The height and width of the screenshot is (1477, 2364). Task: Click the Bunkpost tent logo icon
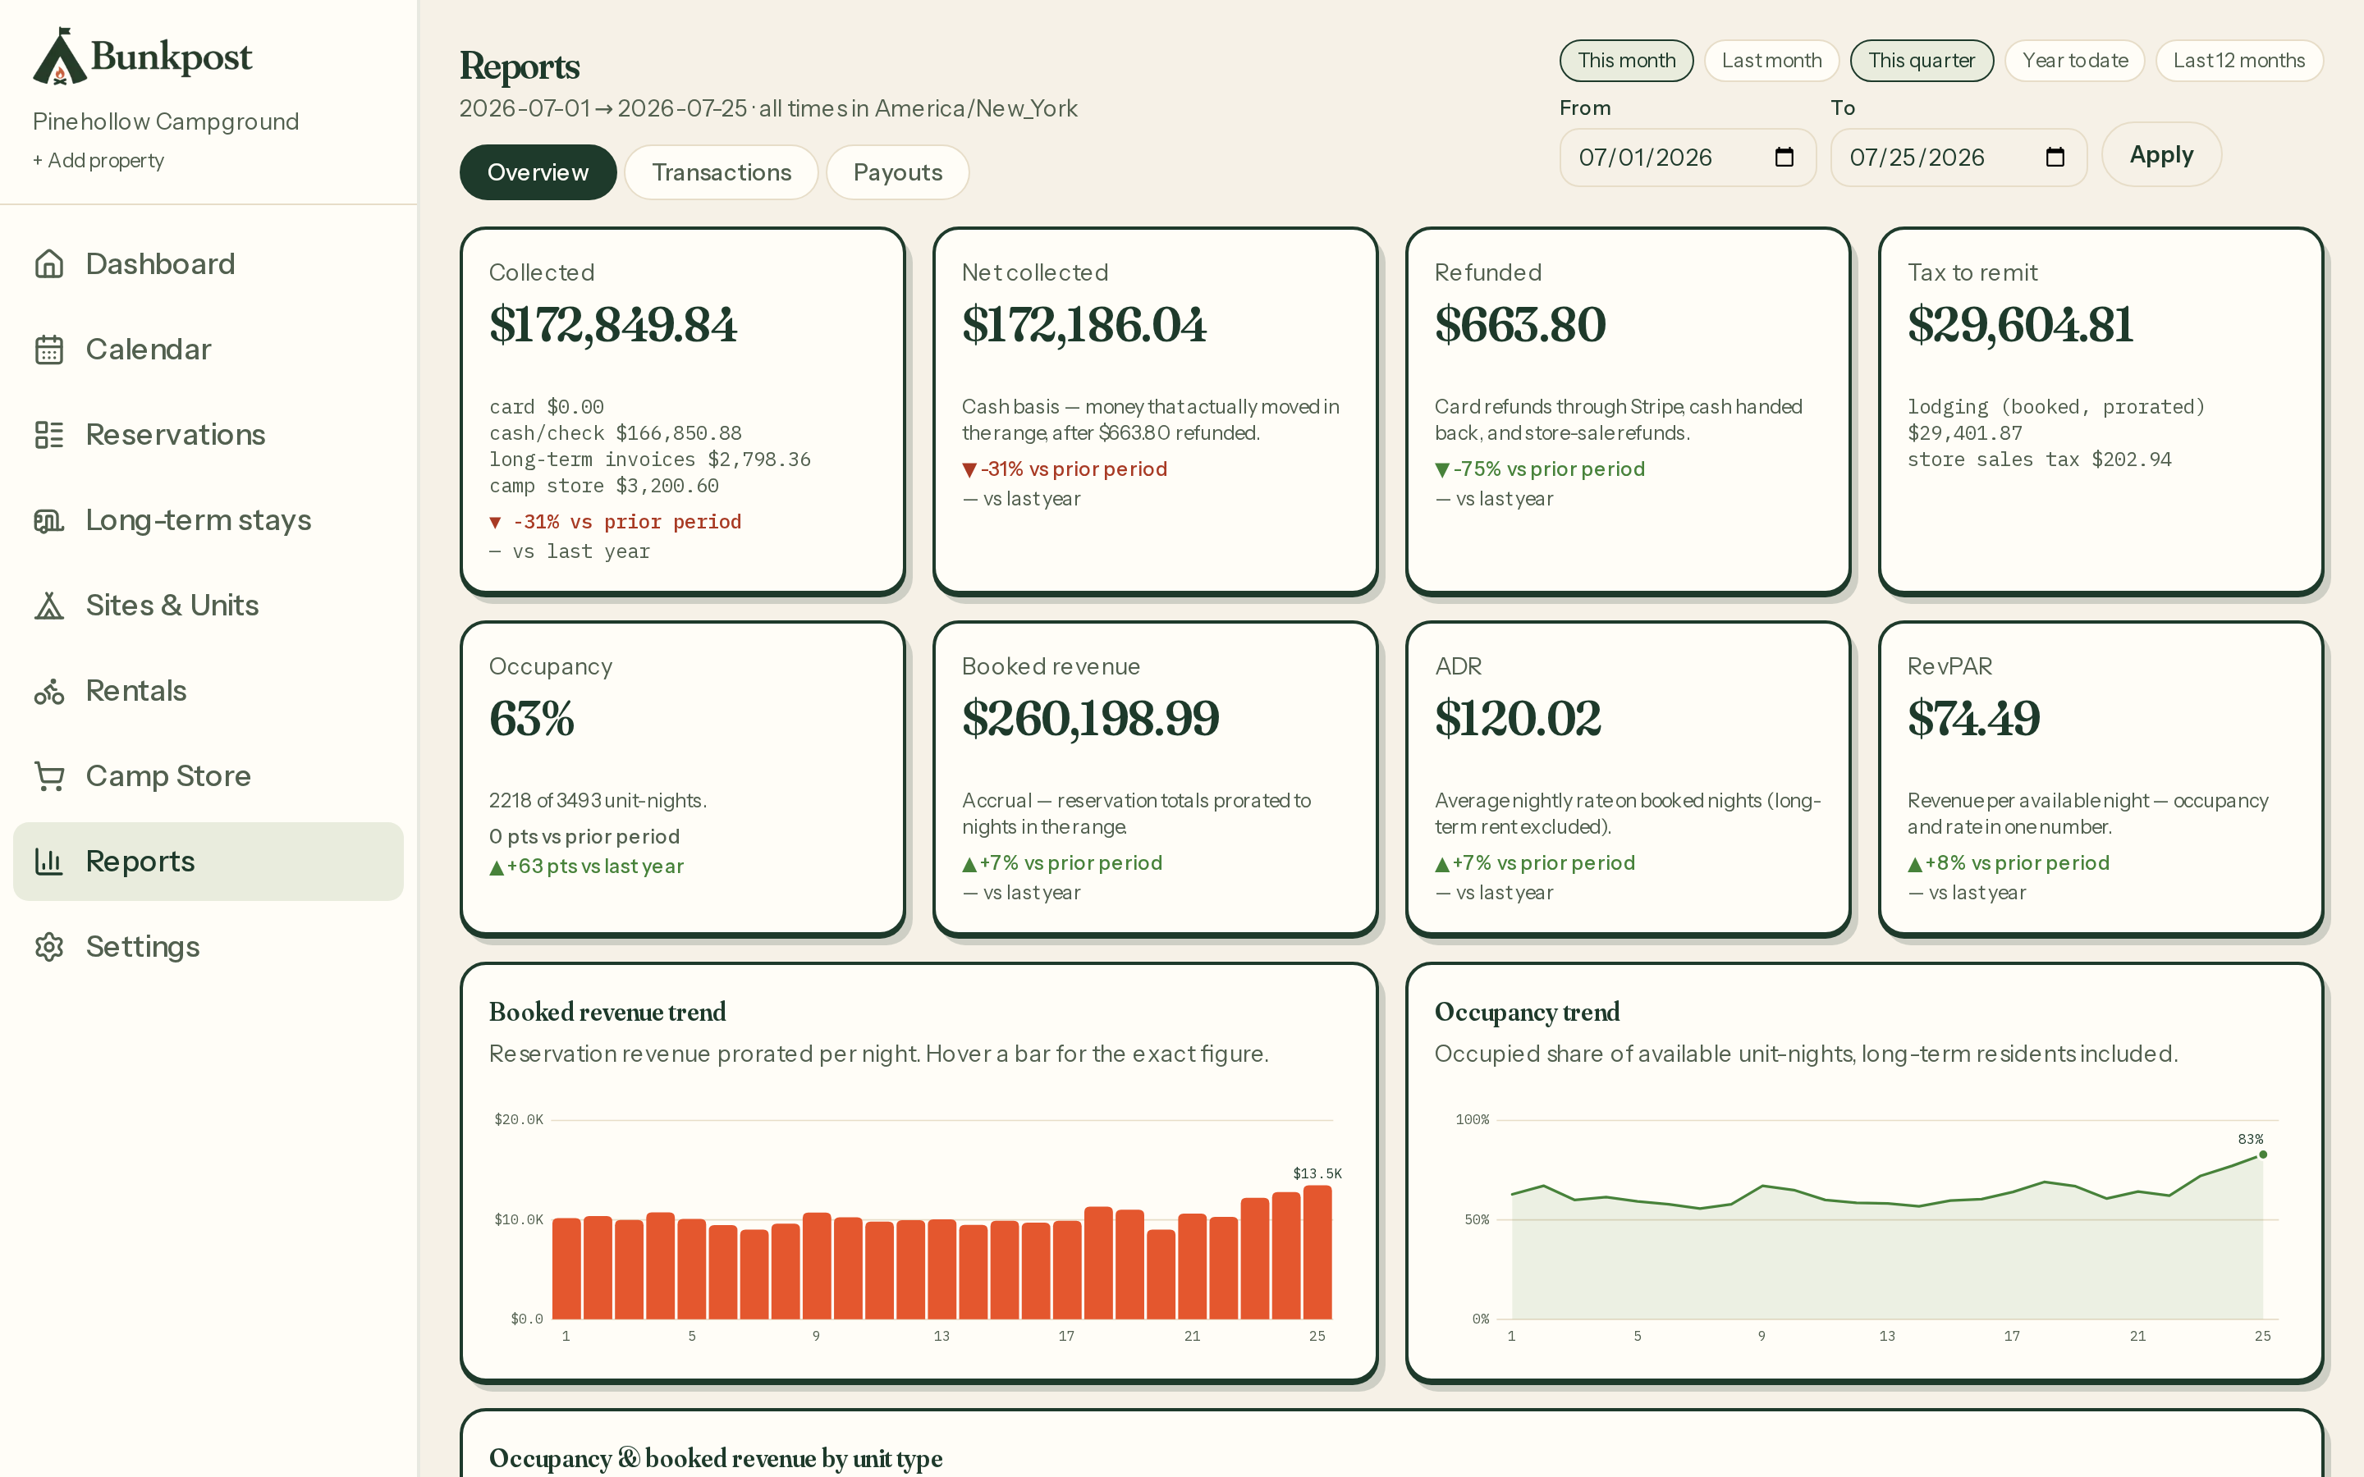[60, 56]
